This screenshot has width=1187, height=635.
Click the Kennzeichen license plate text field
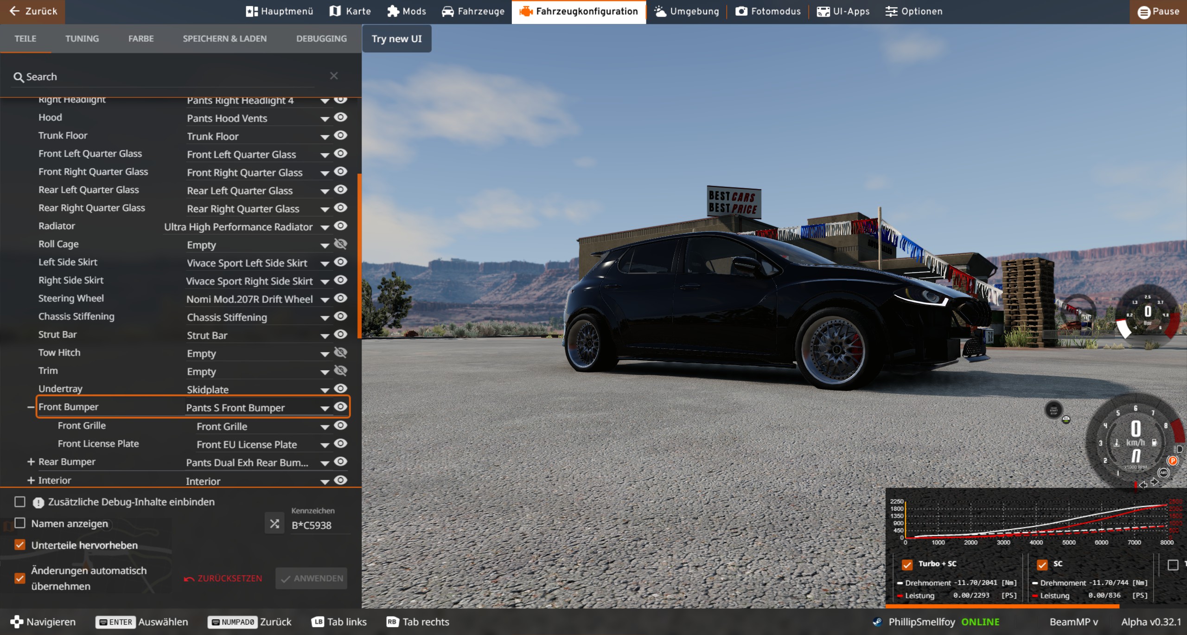[x=319, y=526]
